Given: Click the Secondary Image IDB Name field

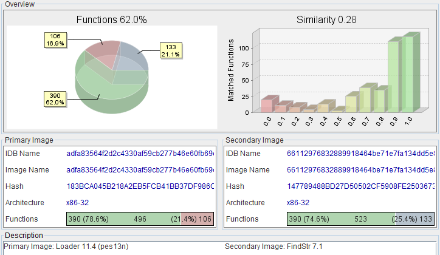Looking at the screenshot, I should 360,154.
